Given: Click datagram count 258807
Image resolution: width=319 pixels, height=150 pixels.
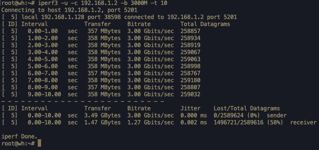Looking at the screenshot, I should pyautogui.click(x=190, y=87).
